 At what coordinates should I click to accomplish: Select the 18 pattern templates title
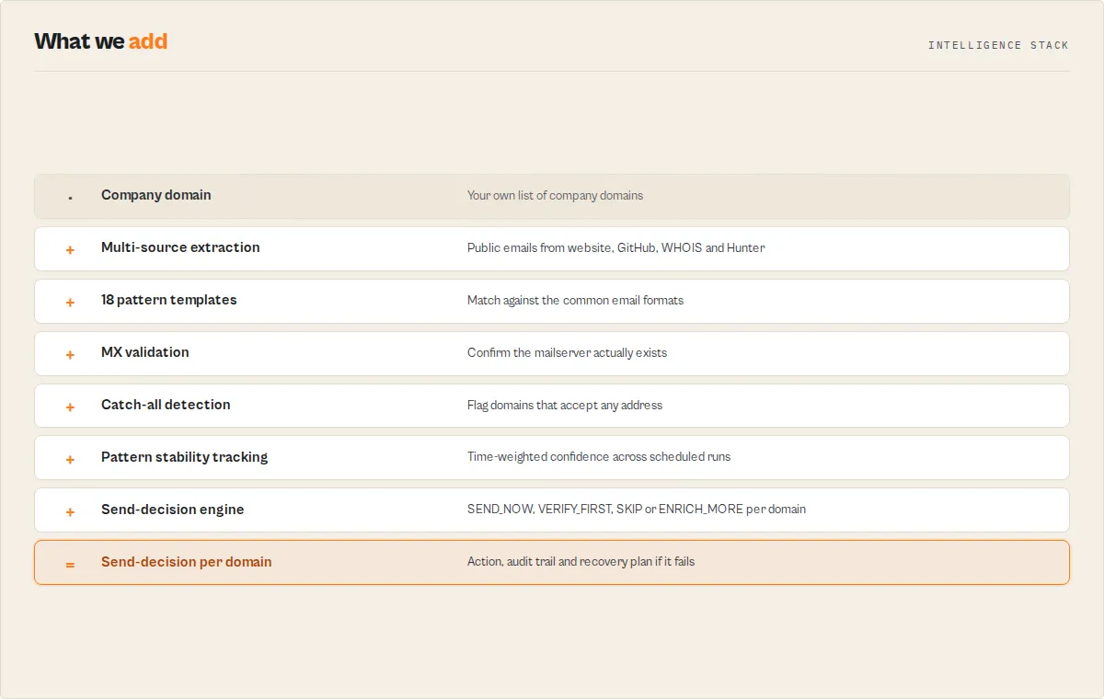click(x=169, y=300)
